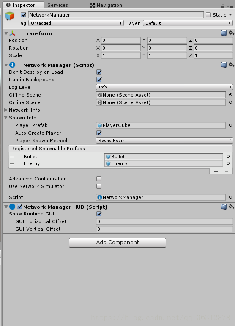Pick Online Scene with object picker circle
The width and height of the screenshot is (235, 326).
(230, 102)
